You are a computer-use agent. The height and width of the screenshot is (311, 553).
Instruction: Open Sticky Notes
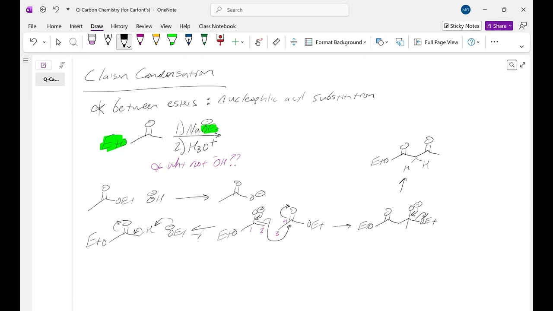pos(461,26)
